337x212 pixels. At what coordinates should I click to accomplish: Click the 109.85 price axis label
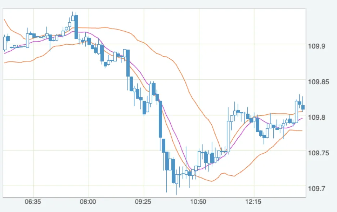[x=319, y=82]
